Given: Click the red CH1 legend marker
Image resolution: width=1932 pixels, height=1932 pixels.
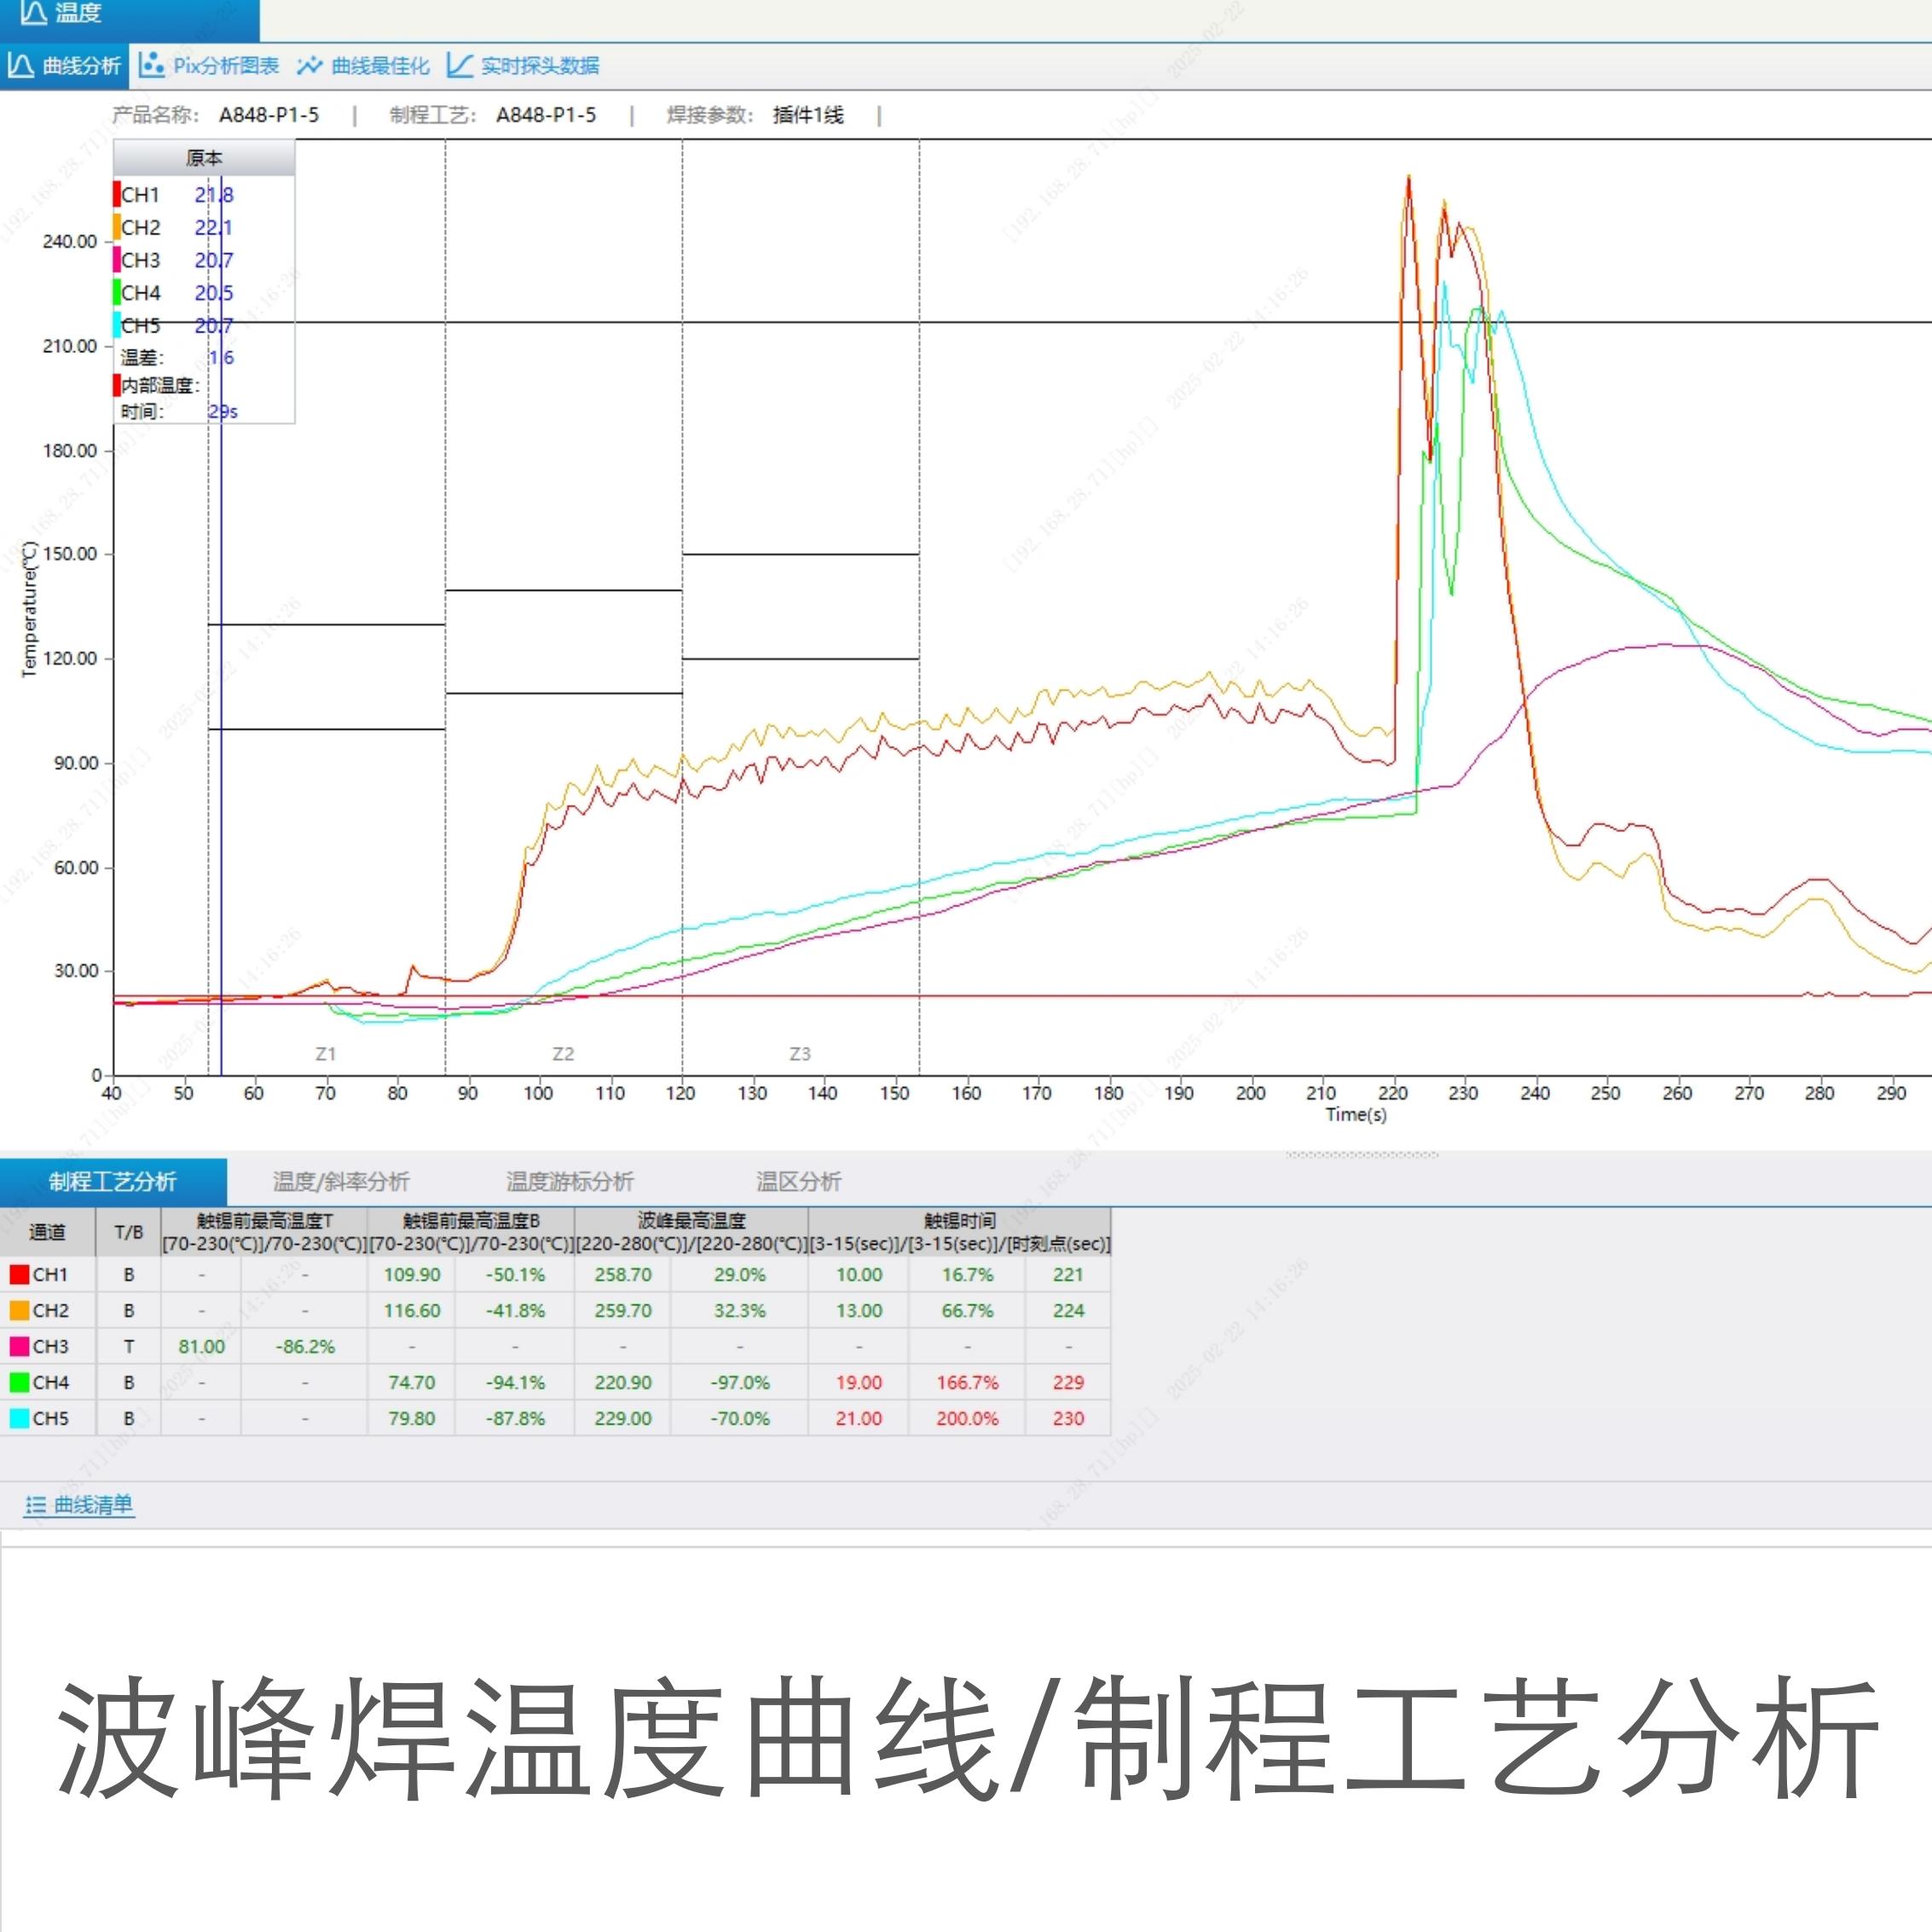Looking at the screenshot, I should coord(117,194).
